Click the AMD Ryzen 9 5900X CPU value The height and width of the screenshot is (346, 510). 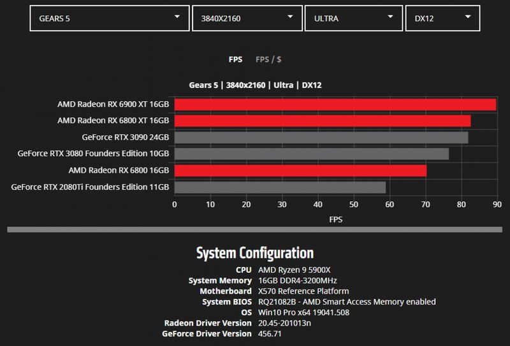point(295,270)
